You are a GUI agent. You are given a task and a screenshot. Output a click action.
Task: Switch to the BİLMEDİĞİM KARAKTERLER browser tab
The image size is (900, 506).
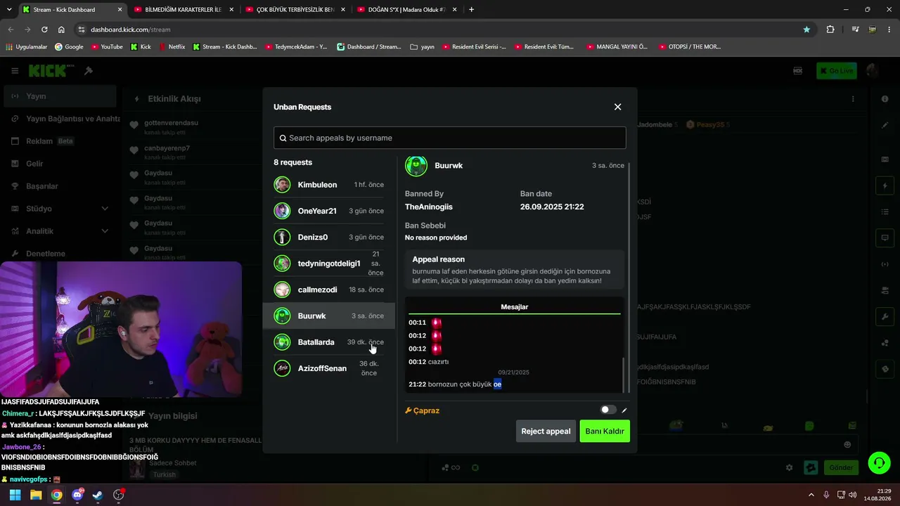pos(183,10)
